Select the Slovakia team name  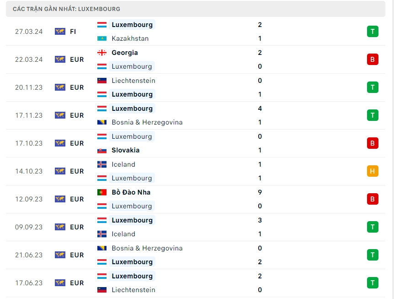[x=125, y=150]
